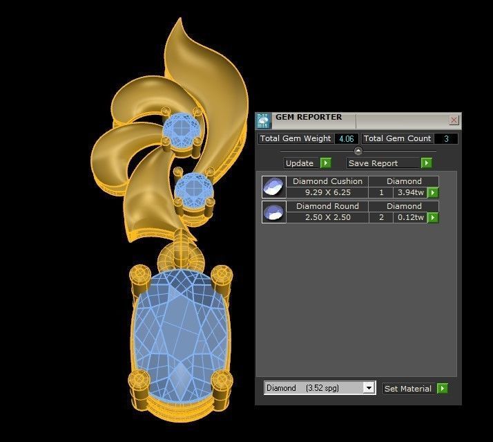Screen dimensions: 493x442
Task: Click the Diamond Cushion text cell
Action: tap(327, 181)
